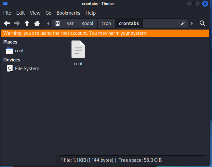Viewport: 212px width, 167px height.
Task: Click the Devices sidebar heading
Action: [12, 60]
